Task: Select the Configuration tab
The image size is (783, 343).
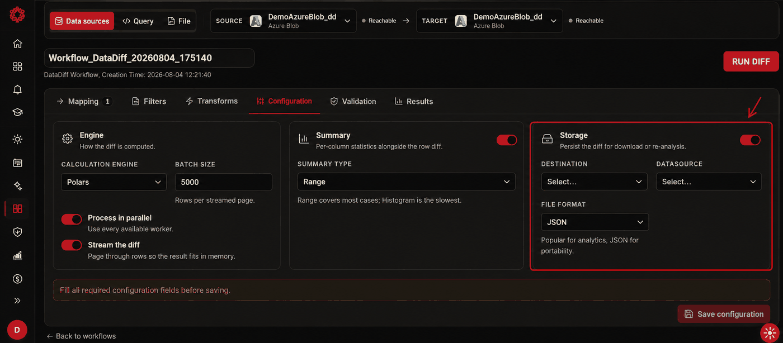Action: pos(284,101)
